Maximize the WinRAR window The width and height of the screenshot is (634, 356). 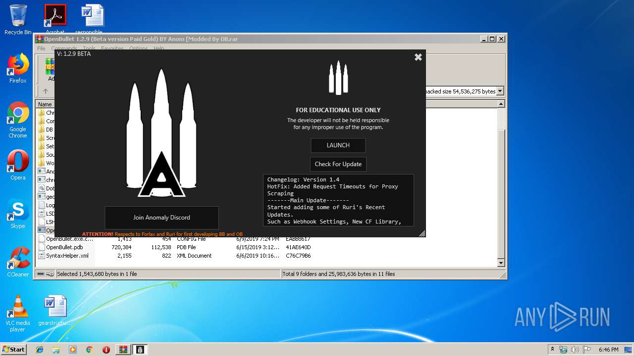(492, 39)
